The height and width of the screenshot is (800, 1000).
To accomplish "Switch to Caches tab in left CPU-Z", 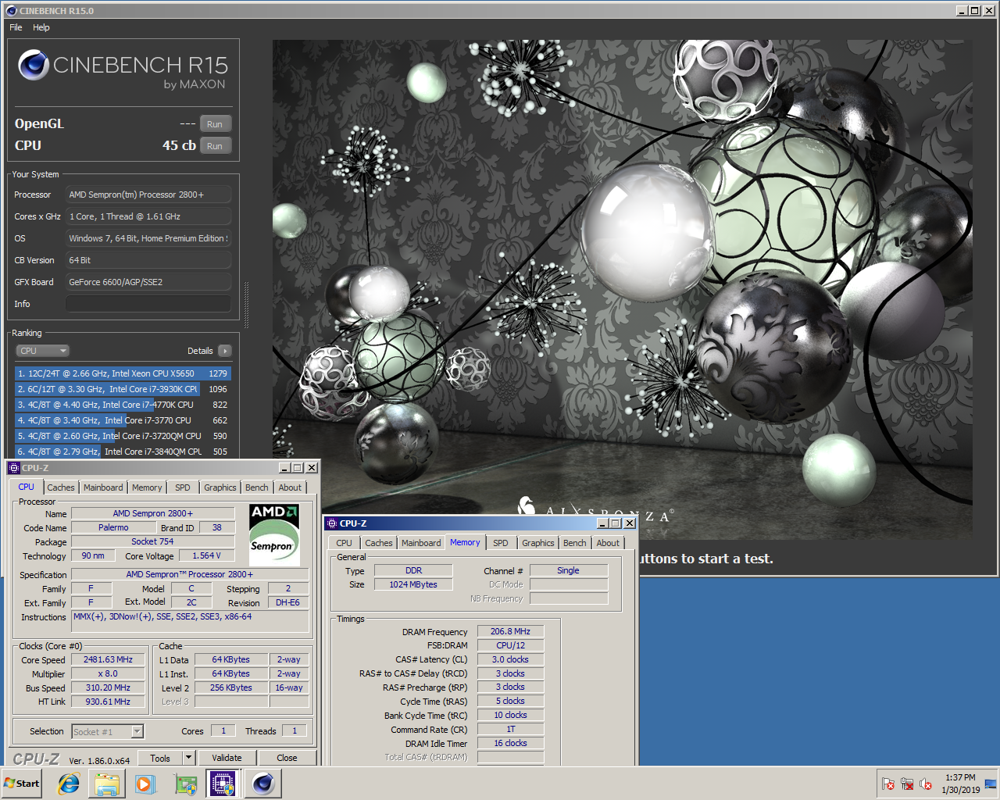I will click(x=61, y=487).
